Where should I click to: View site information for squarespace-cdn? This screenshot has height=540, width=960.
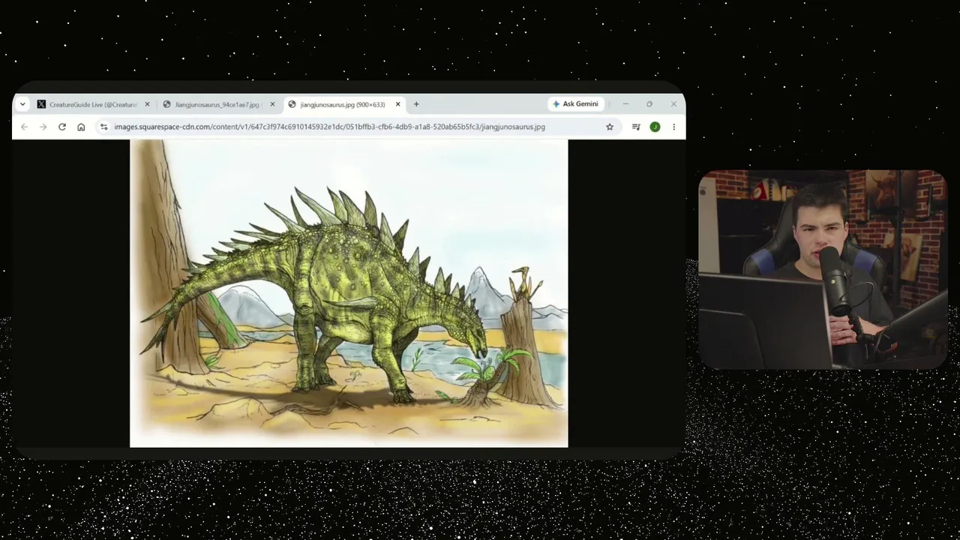coord(103,127)
